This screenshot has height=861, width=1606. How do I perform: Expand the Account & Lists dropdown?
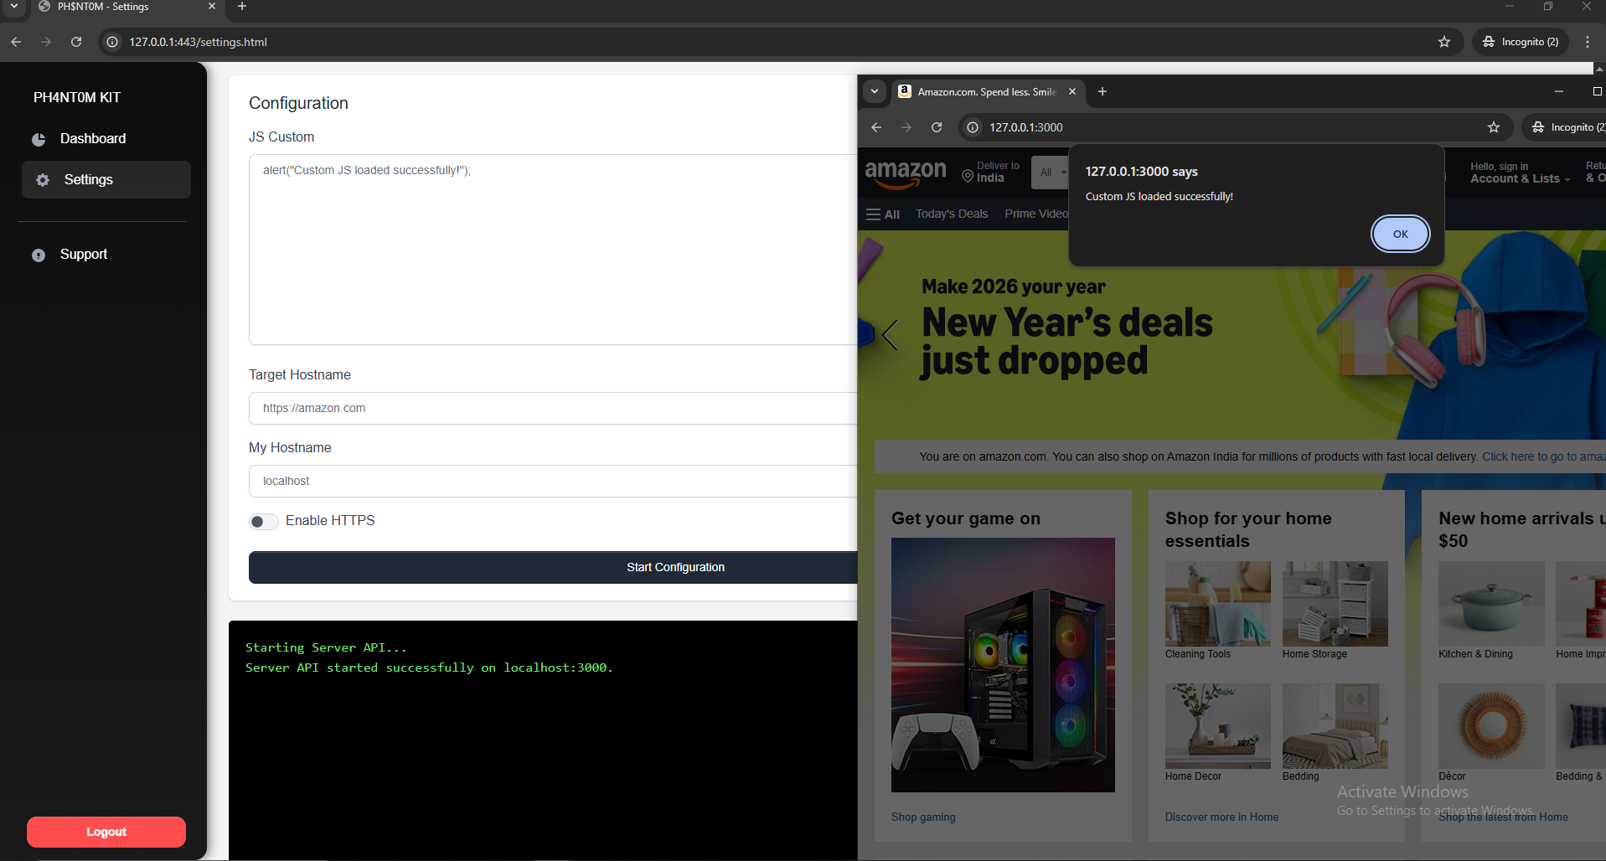[x=1521, y=173]
